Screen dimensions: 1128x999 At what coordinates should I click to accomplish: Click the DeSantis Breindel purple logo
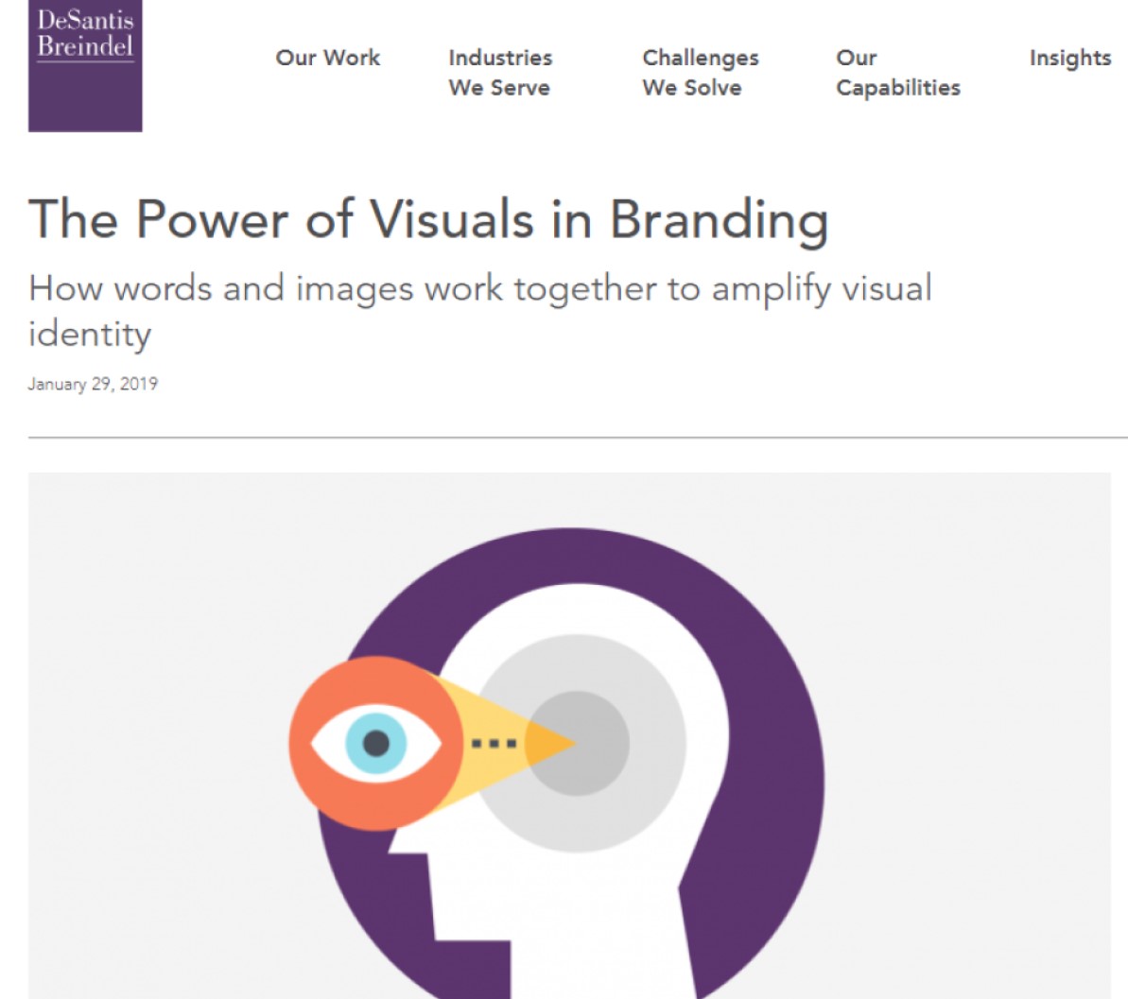pos(85,65)
